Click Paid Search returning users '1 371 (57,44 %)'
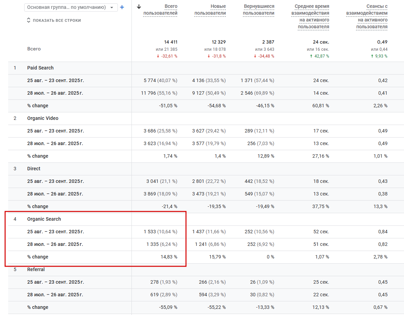 pyautogui.click(x=258, y=80)
